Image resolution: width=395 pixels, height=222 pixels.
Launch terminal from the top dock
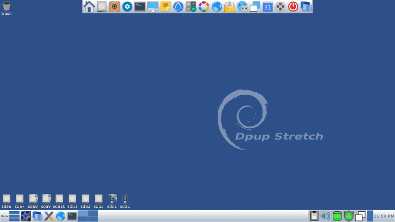pyautogui.click(x=140, y=6)
